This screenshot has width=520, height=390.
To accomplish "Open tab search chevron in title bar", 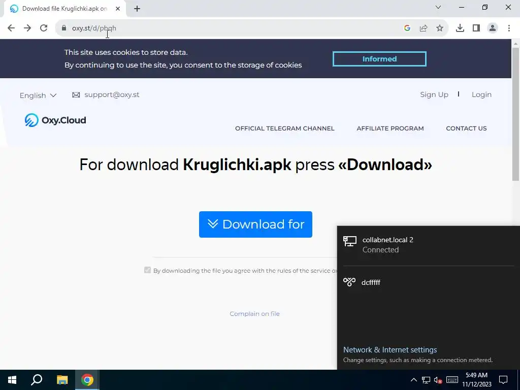I will click(438, 7).
